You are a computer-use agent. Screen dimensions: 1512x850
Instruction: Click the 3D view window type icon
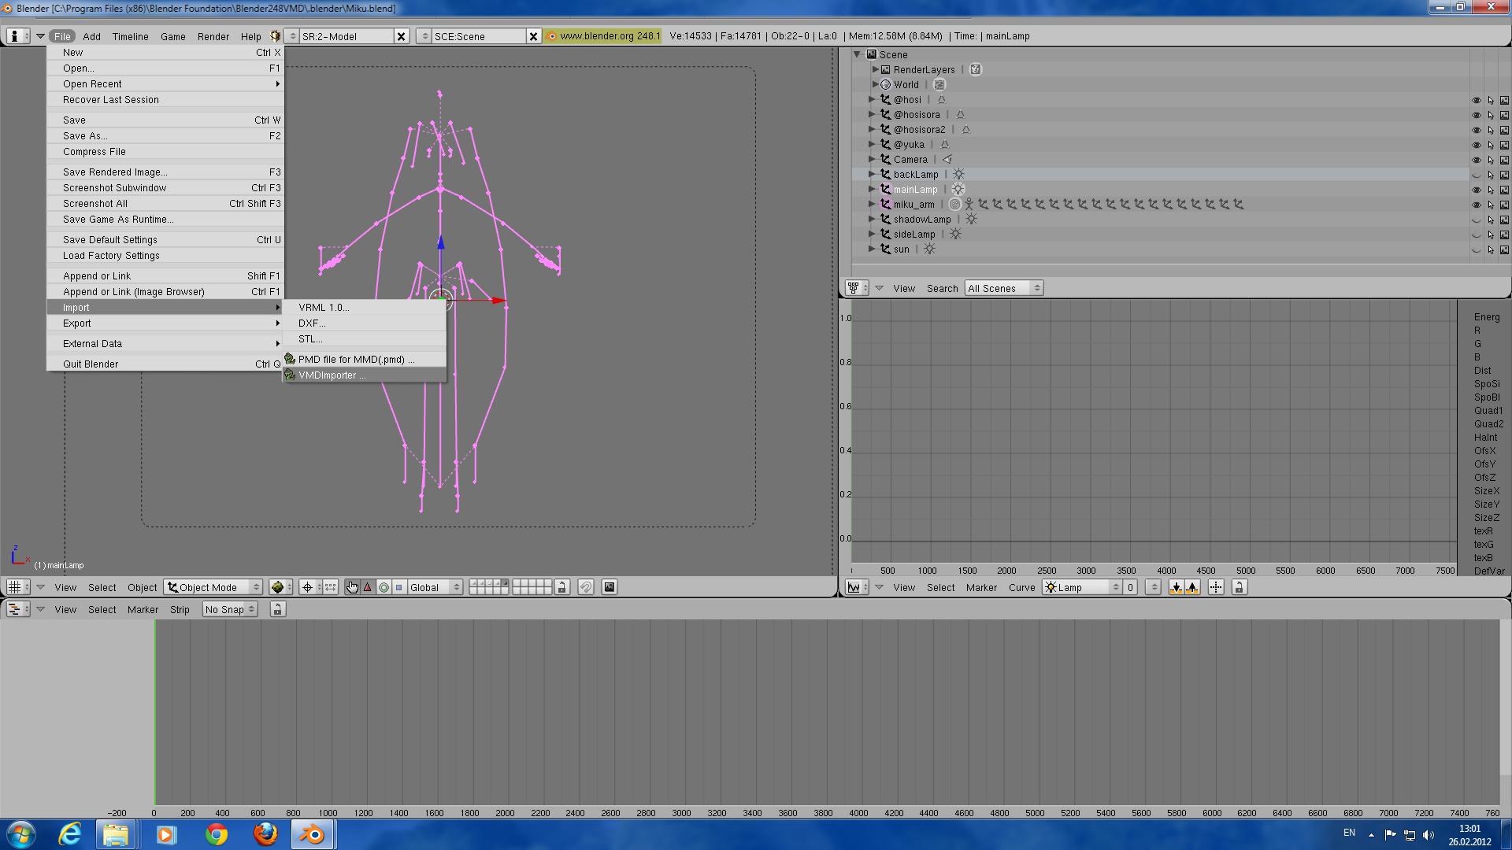(17, 587)
